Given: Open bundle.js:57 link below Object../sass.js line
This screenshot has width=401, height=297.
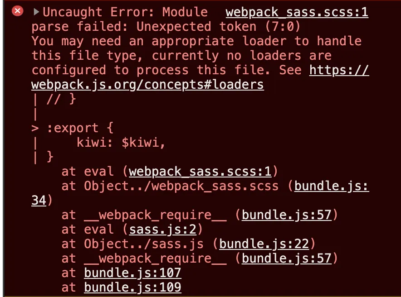Looking at the screenshot, I should (286, 259).
